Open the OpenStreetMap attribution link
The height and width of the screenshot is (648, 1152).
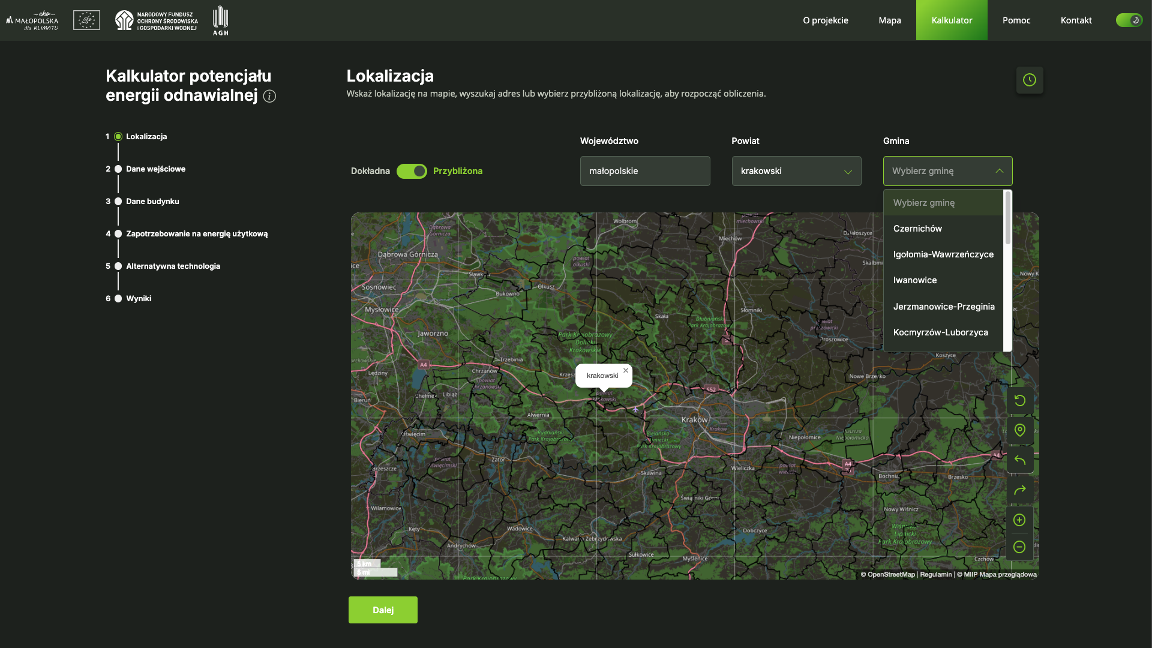[888, 574]
